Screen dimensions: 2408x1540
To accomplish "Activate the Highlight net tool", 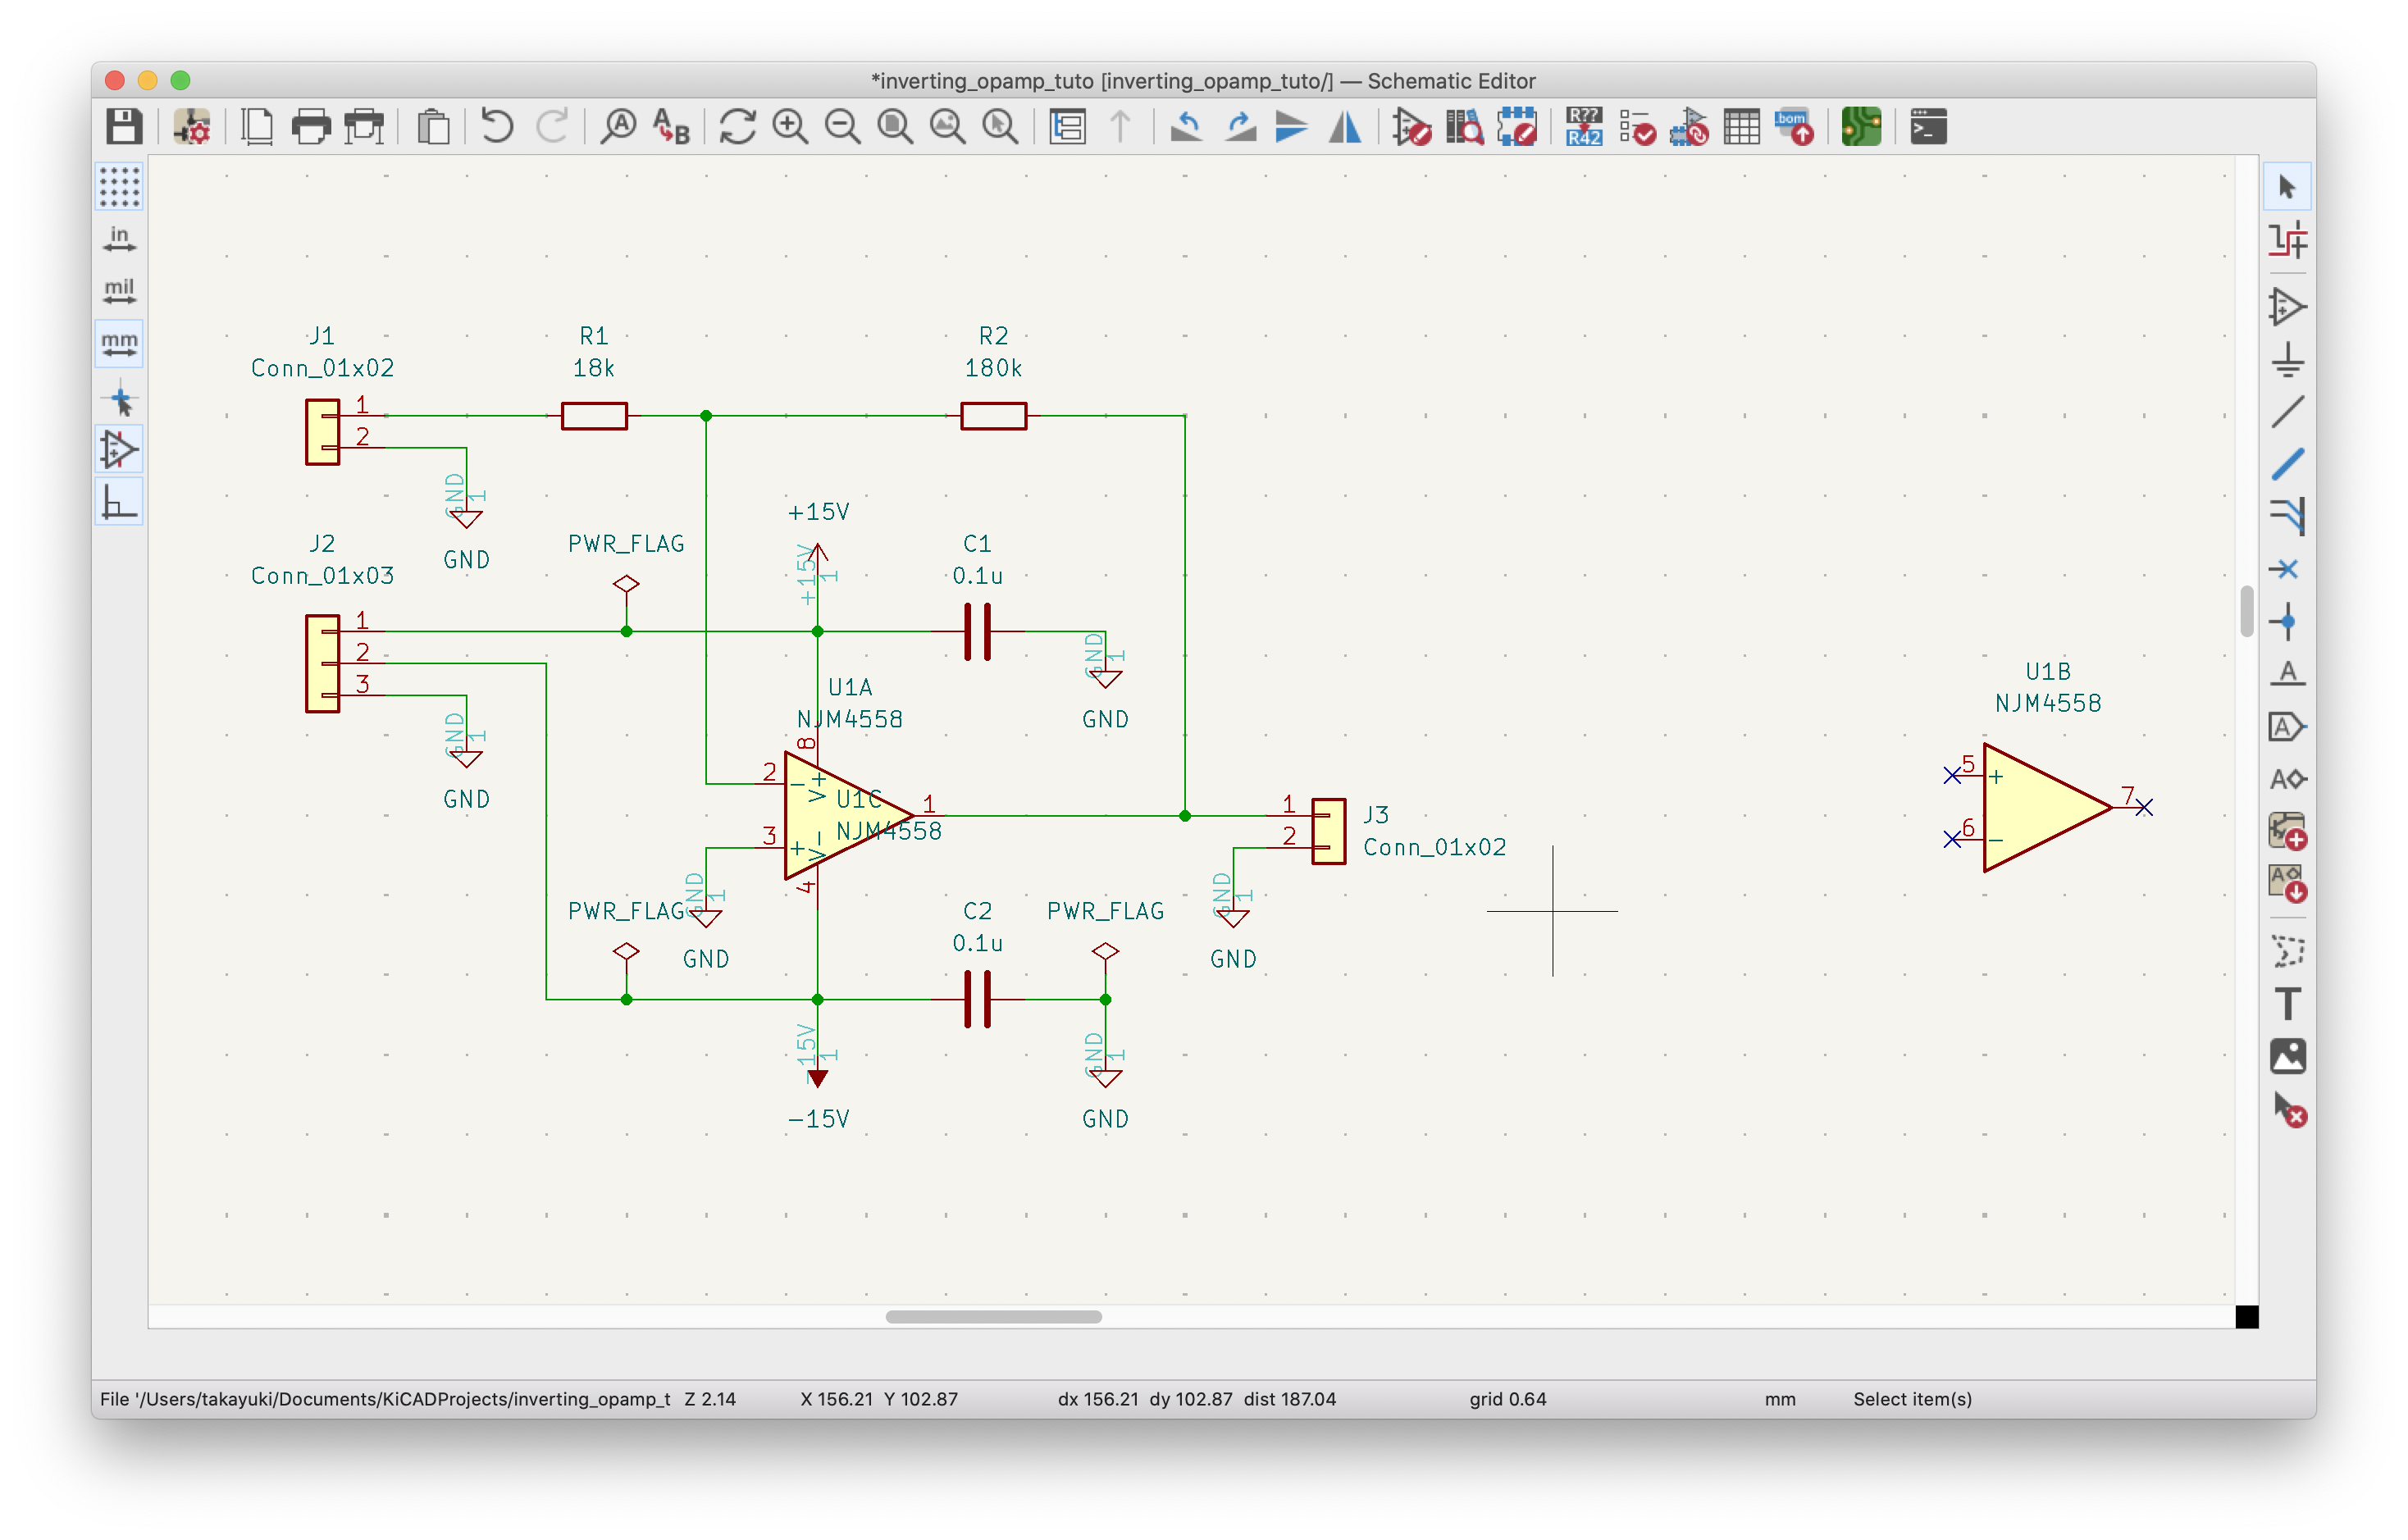I will [x=2287, y=240].
